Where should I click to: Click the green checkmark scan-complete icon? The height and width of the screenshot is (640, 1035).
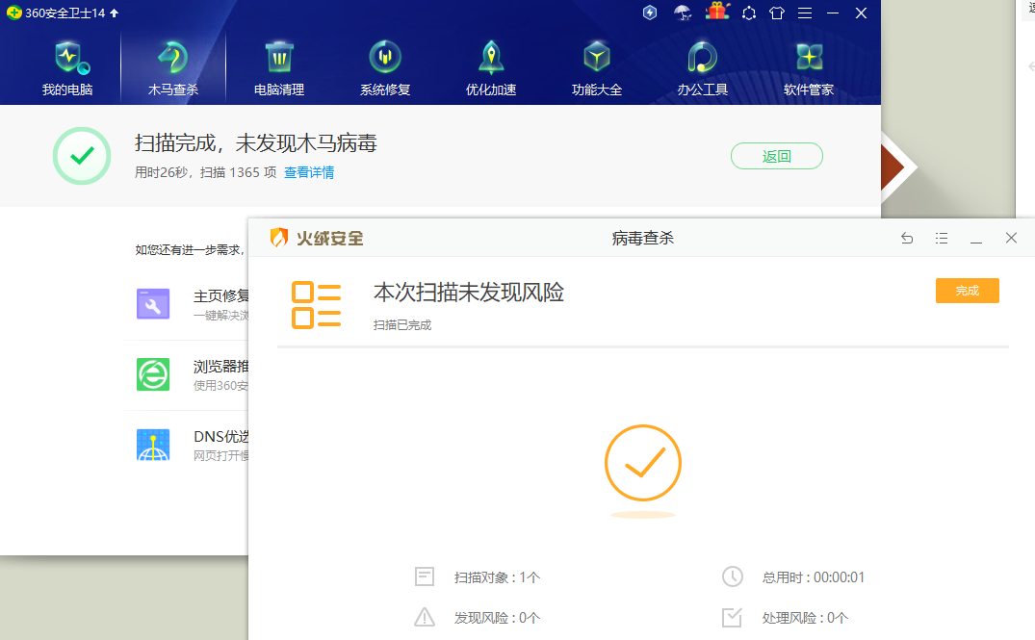pyautogui.click(x=82, y=156)
